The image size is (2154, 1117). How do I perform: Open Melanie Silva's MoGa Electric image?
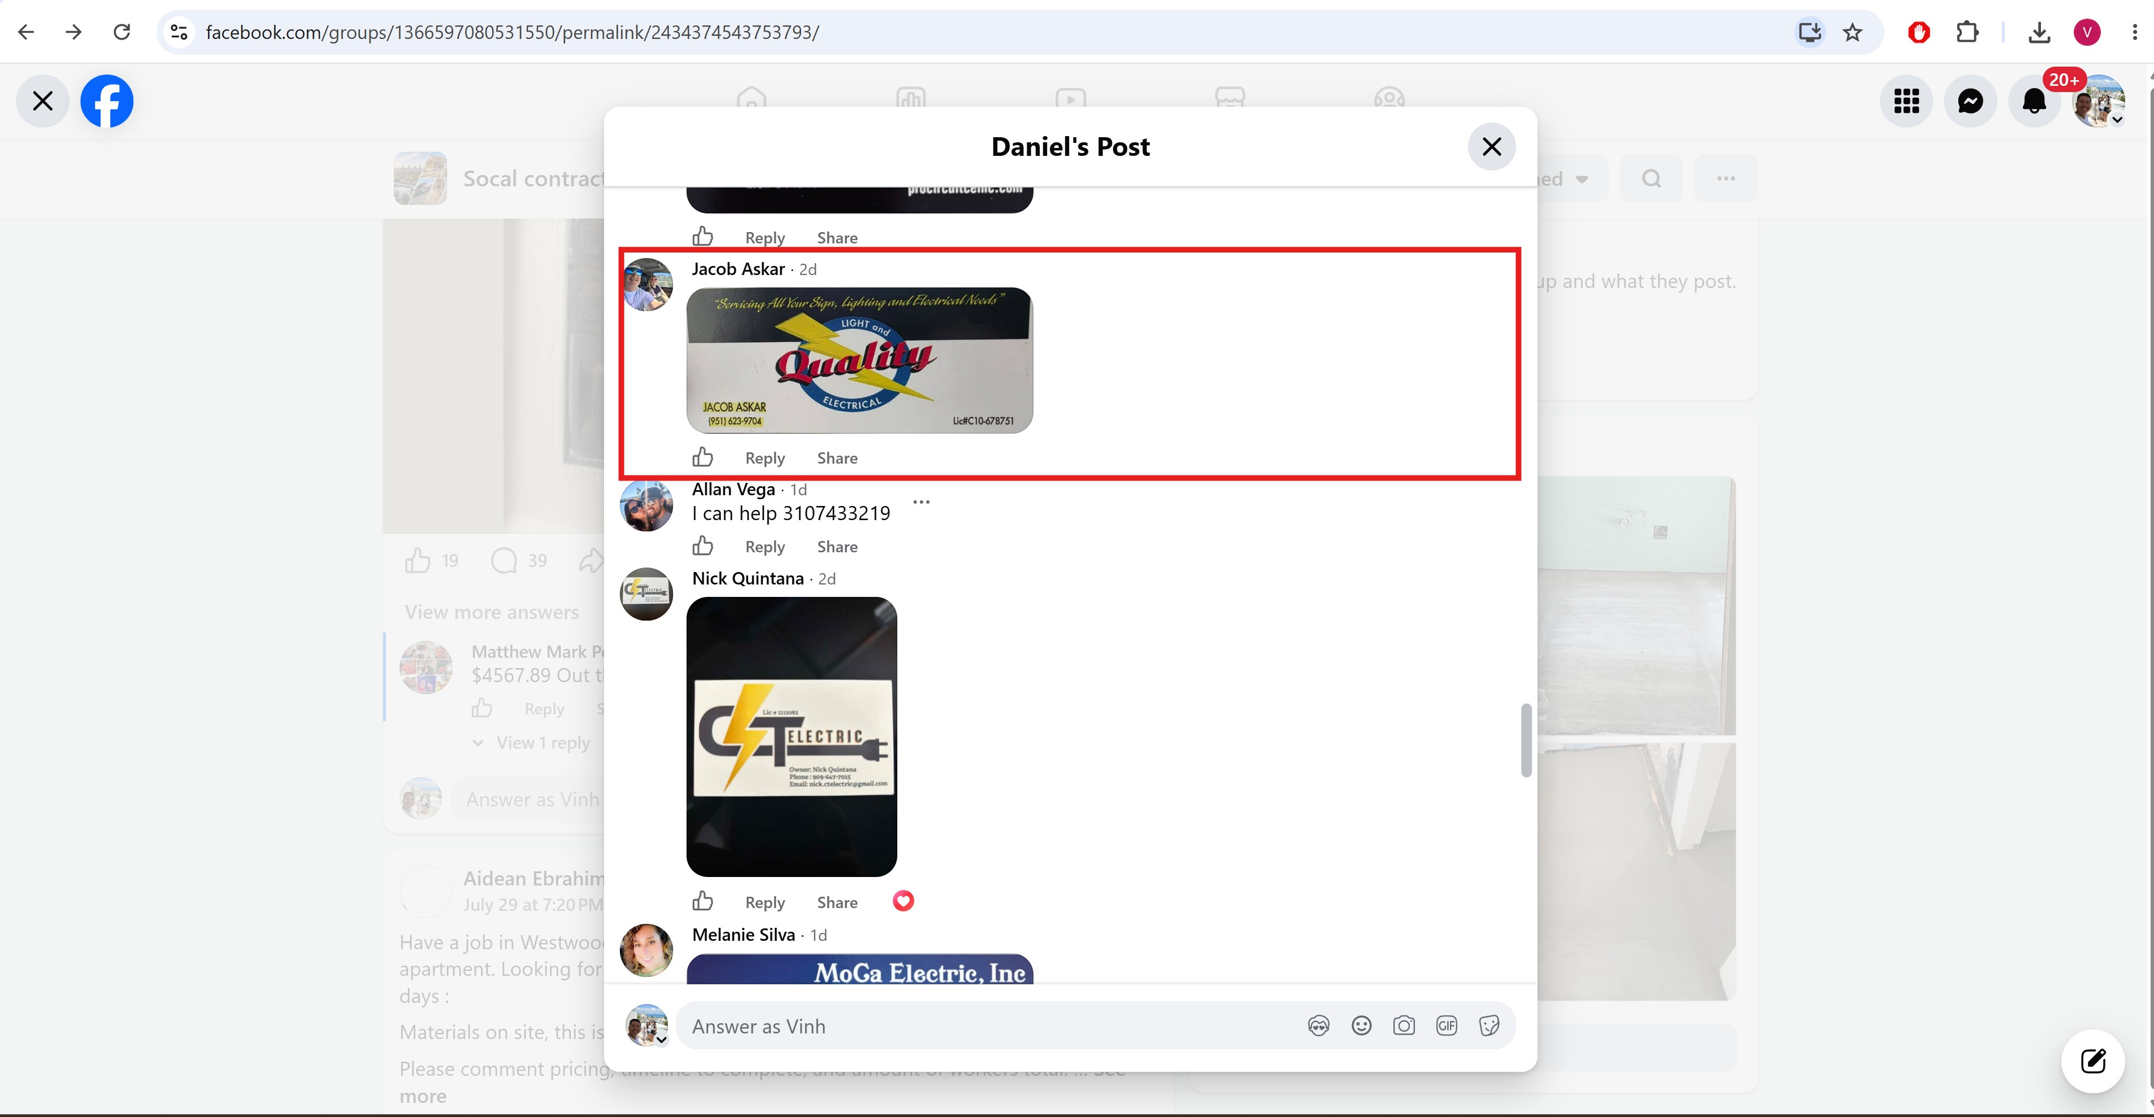click(859, 969)
